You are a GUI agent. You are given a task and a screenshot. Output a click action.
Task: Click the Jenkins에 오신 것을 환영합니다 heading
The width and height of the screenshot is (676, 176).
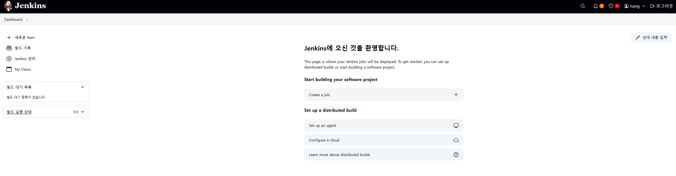point(351,48)
